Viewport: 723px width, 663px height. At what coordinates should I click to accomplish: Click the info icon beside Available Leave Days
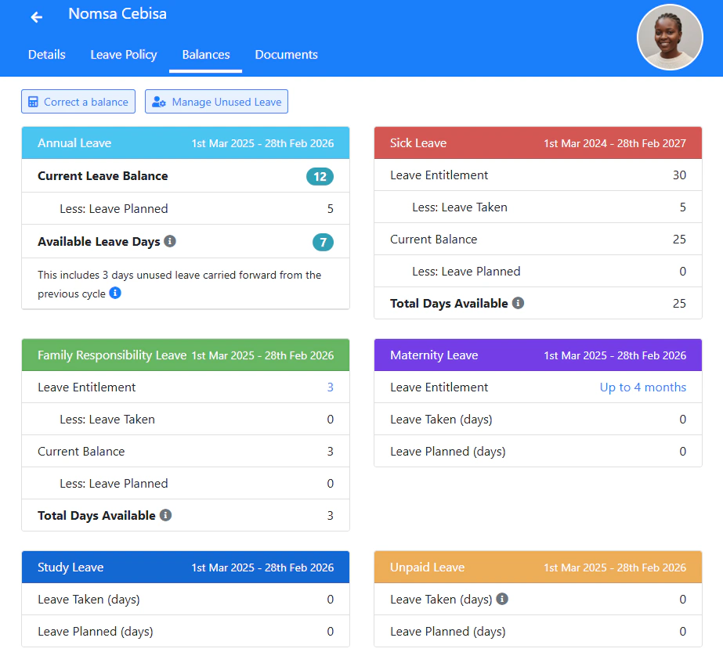coord(170,241)
